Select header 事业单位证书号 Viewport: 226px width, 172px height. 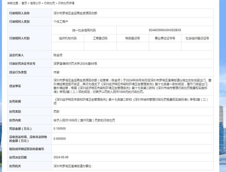165,38
